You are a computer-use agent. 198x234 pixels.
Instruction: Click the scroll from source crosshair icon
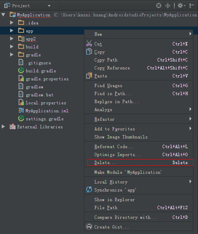click(159, 5)
